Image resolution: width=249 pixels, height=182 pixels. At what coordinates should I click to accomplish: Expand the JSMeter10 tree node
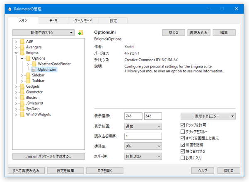[x=16, y=103]
